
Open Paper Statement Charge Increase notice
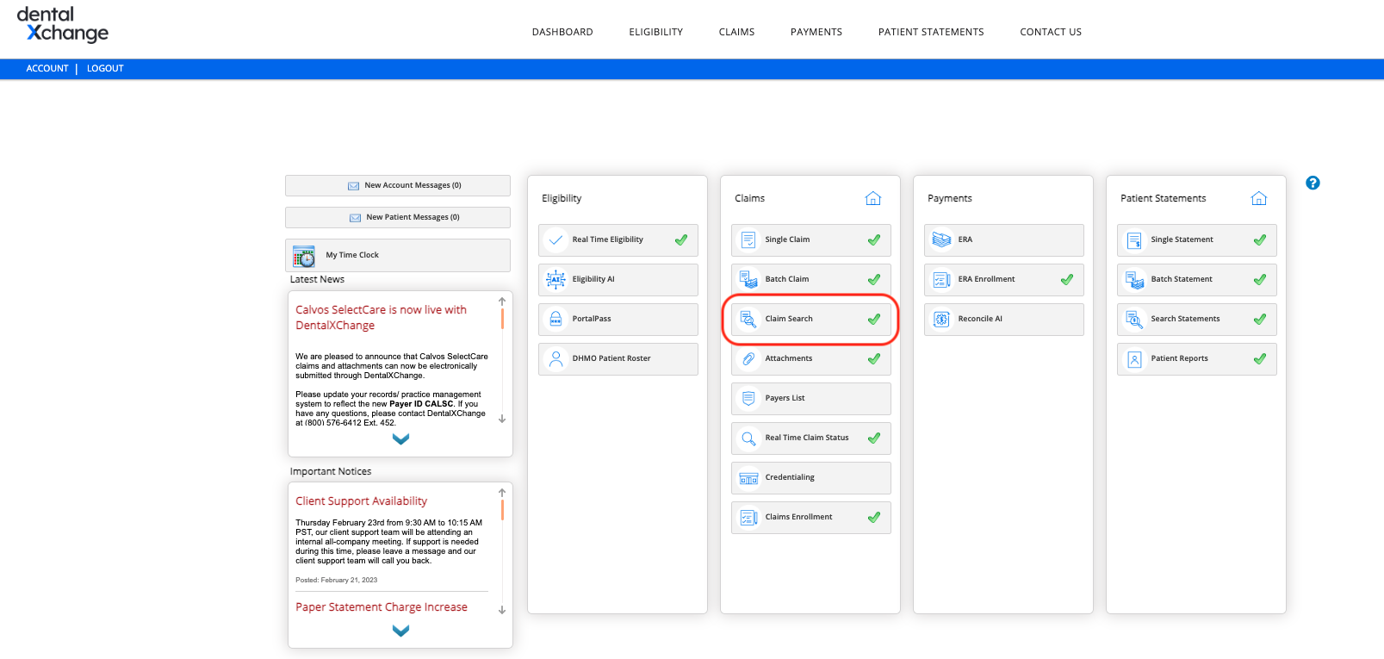point(382,606)
